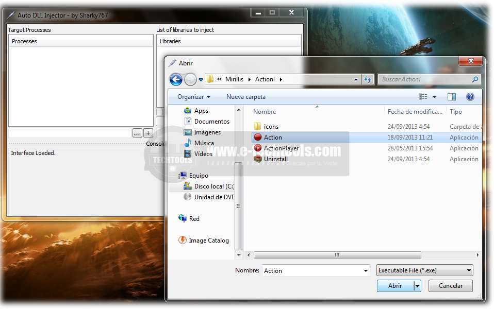
Task: Click the Cancelar button
Action: [451, 286]
